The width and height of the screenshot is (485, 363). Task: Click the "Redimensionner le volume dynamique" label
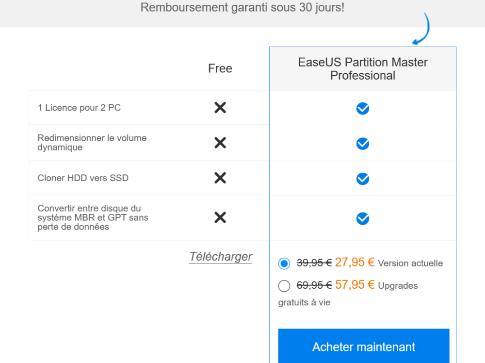[x=92, y=143]
